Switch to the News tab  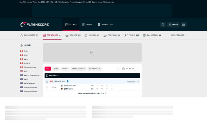click(x=87, y=25)
